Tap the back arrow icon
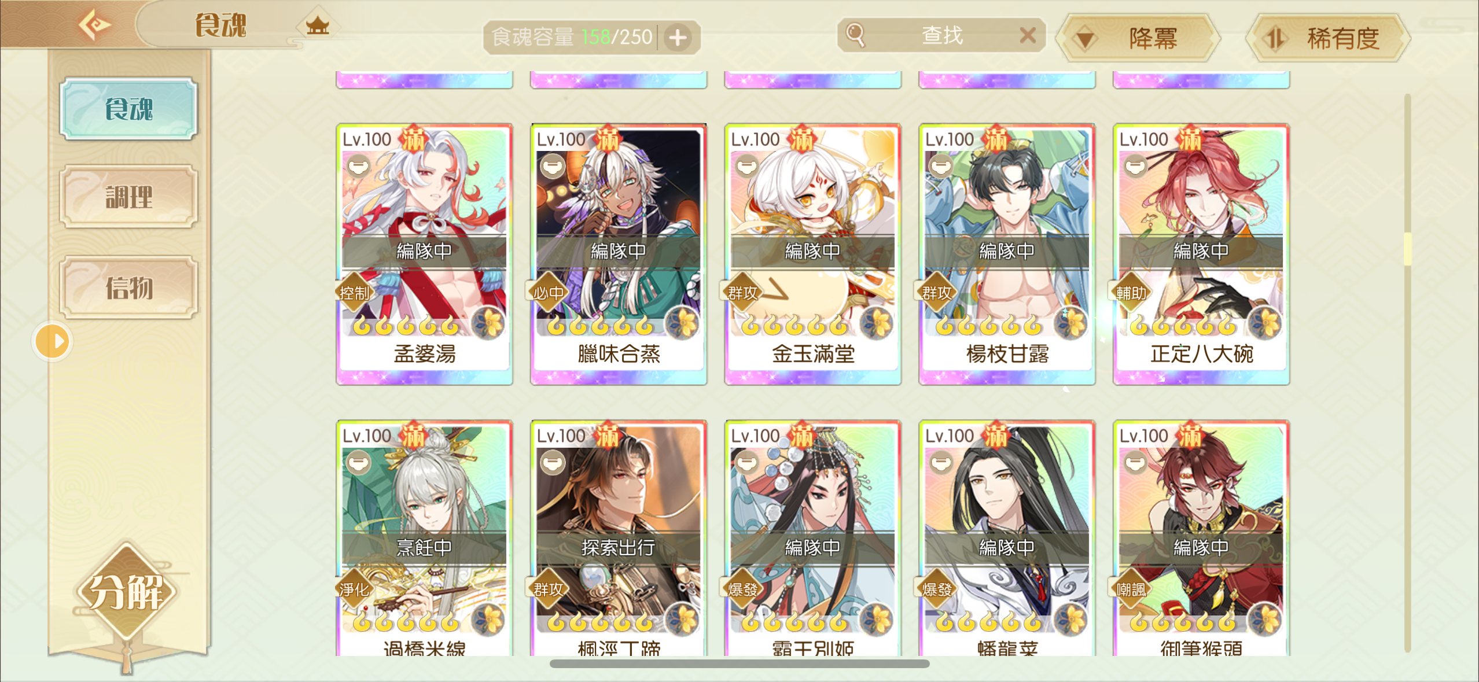The image size is (1479, 682). coord(94,24)
